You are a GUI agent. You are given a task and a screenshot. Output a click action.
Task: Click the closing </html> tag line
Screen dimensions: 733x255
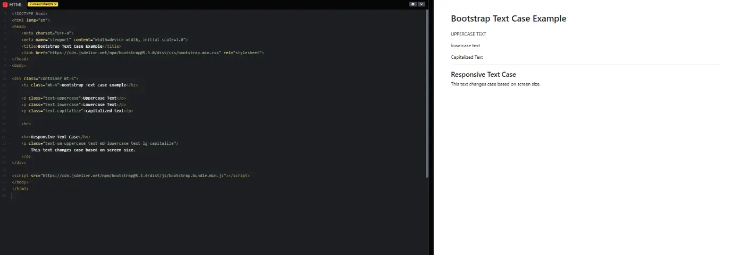(20, 189)
